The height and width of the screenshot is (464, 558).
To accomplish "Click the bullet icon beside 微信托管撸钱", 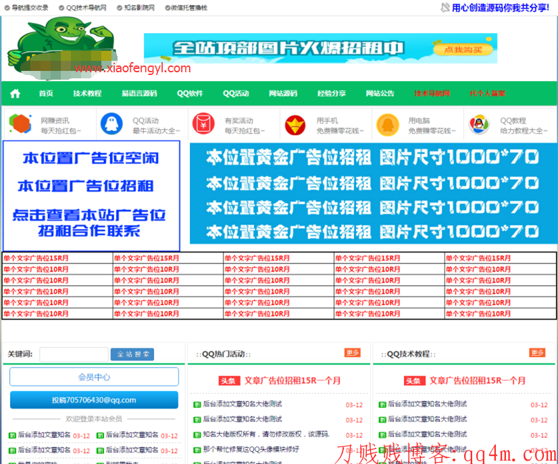I will [168, 8].
